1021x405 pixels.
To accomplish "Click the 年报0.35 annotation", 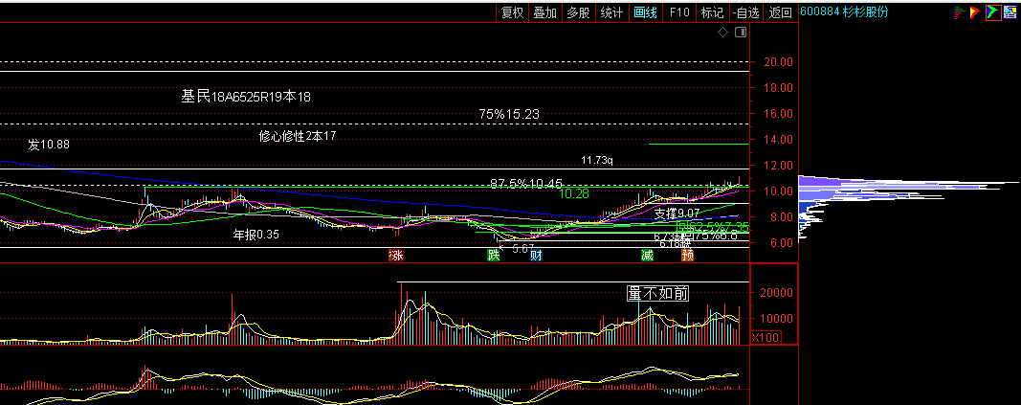I will pos(256,235).
